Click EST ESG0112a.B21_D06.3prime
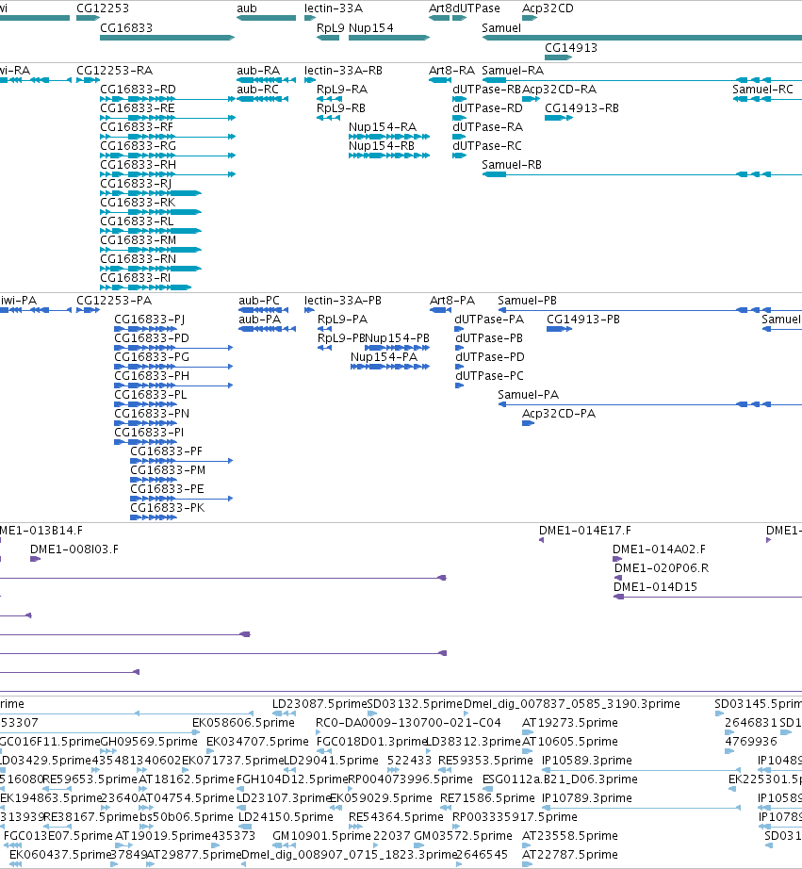Screen dimensions: 802x869 pos(560,779)
